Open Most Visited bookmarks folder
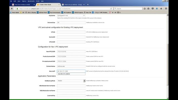This screenshot has width=178, height=100. pyautogui.click(x=14, y=12)
